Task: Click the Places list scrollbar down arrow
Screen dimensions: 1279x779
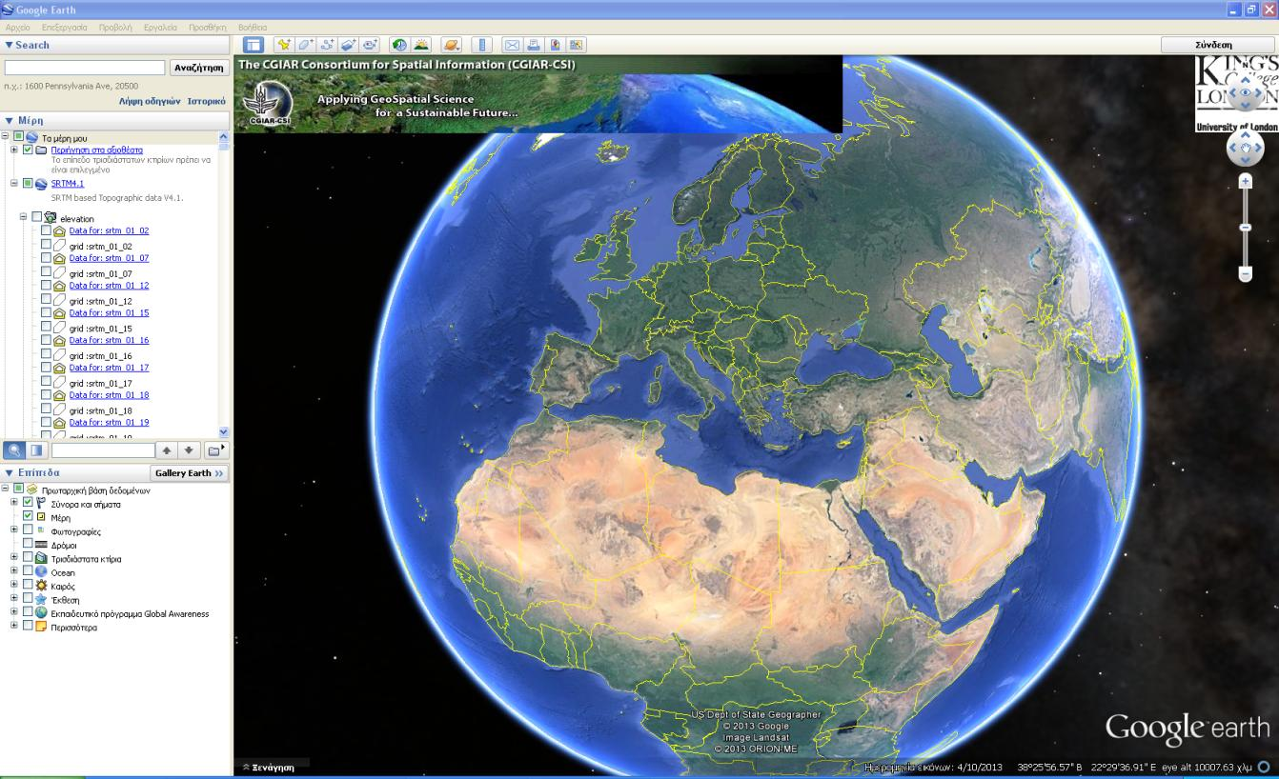Action: click(x=224, y=431)
